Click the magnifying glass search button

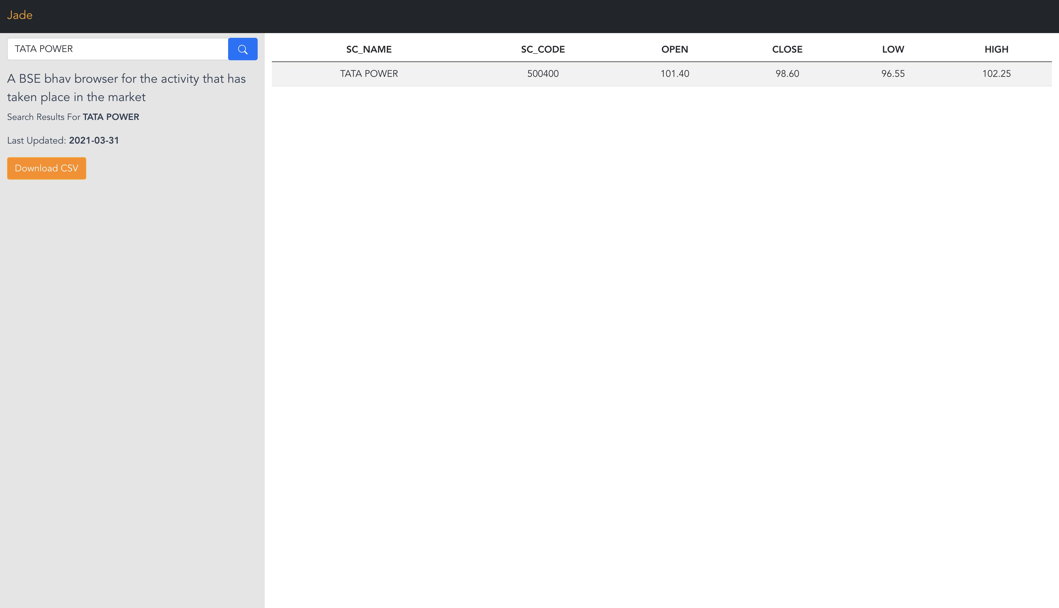243,49
